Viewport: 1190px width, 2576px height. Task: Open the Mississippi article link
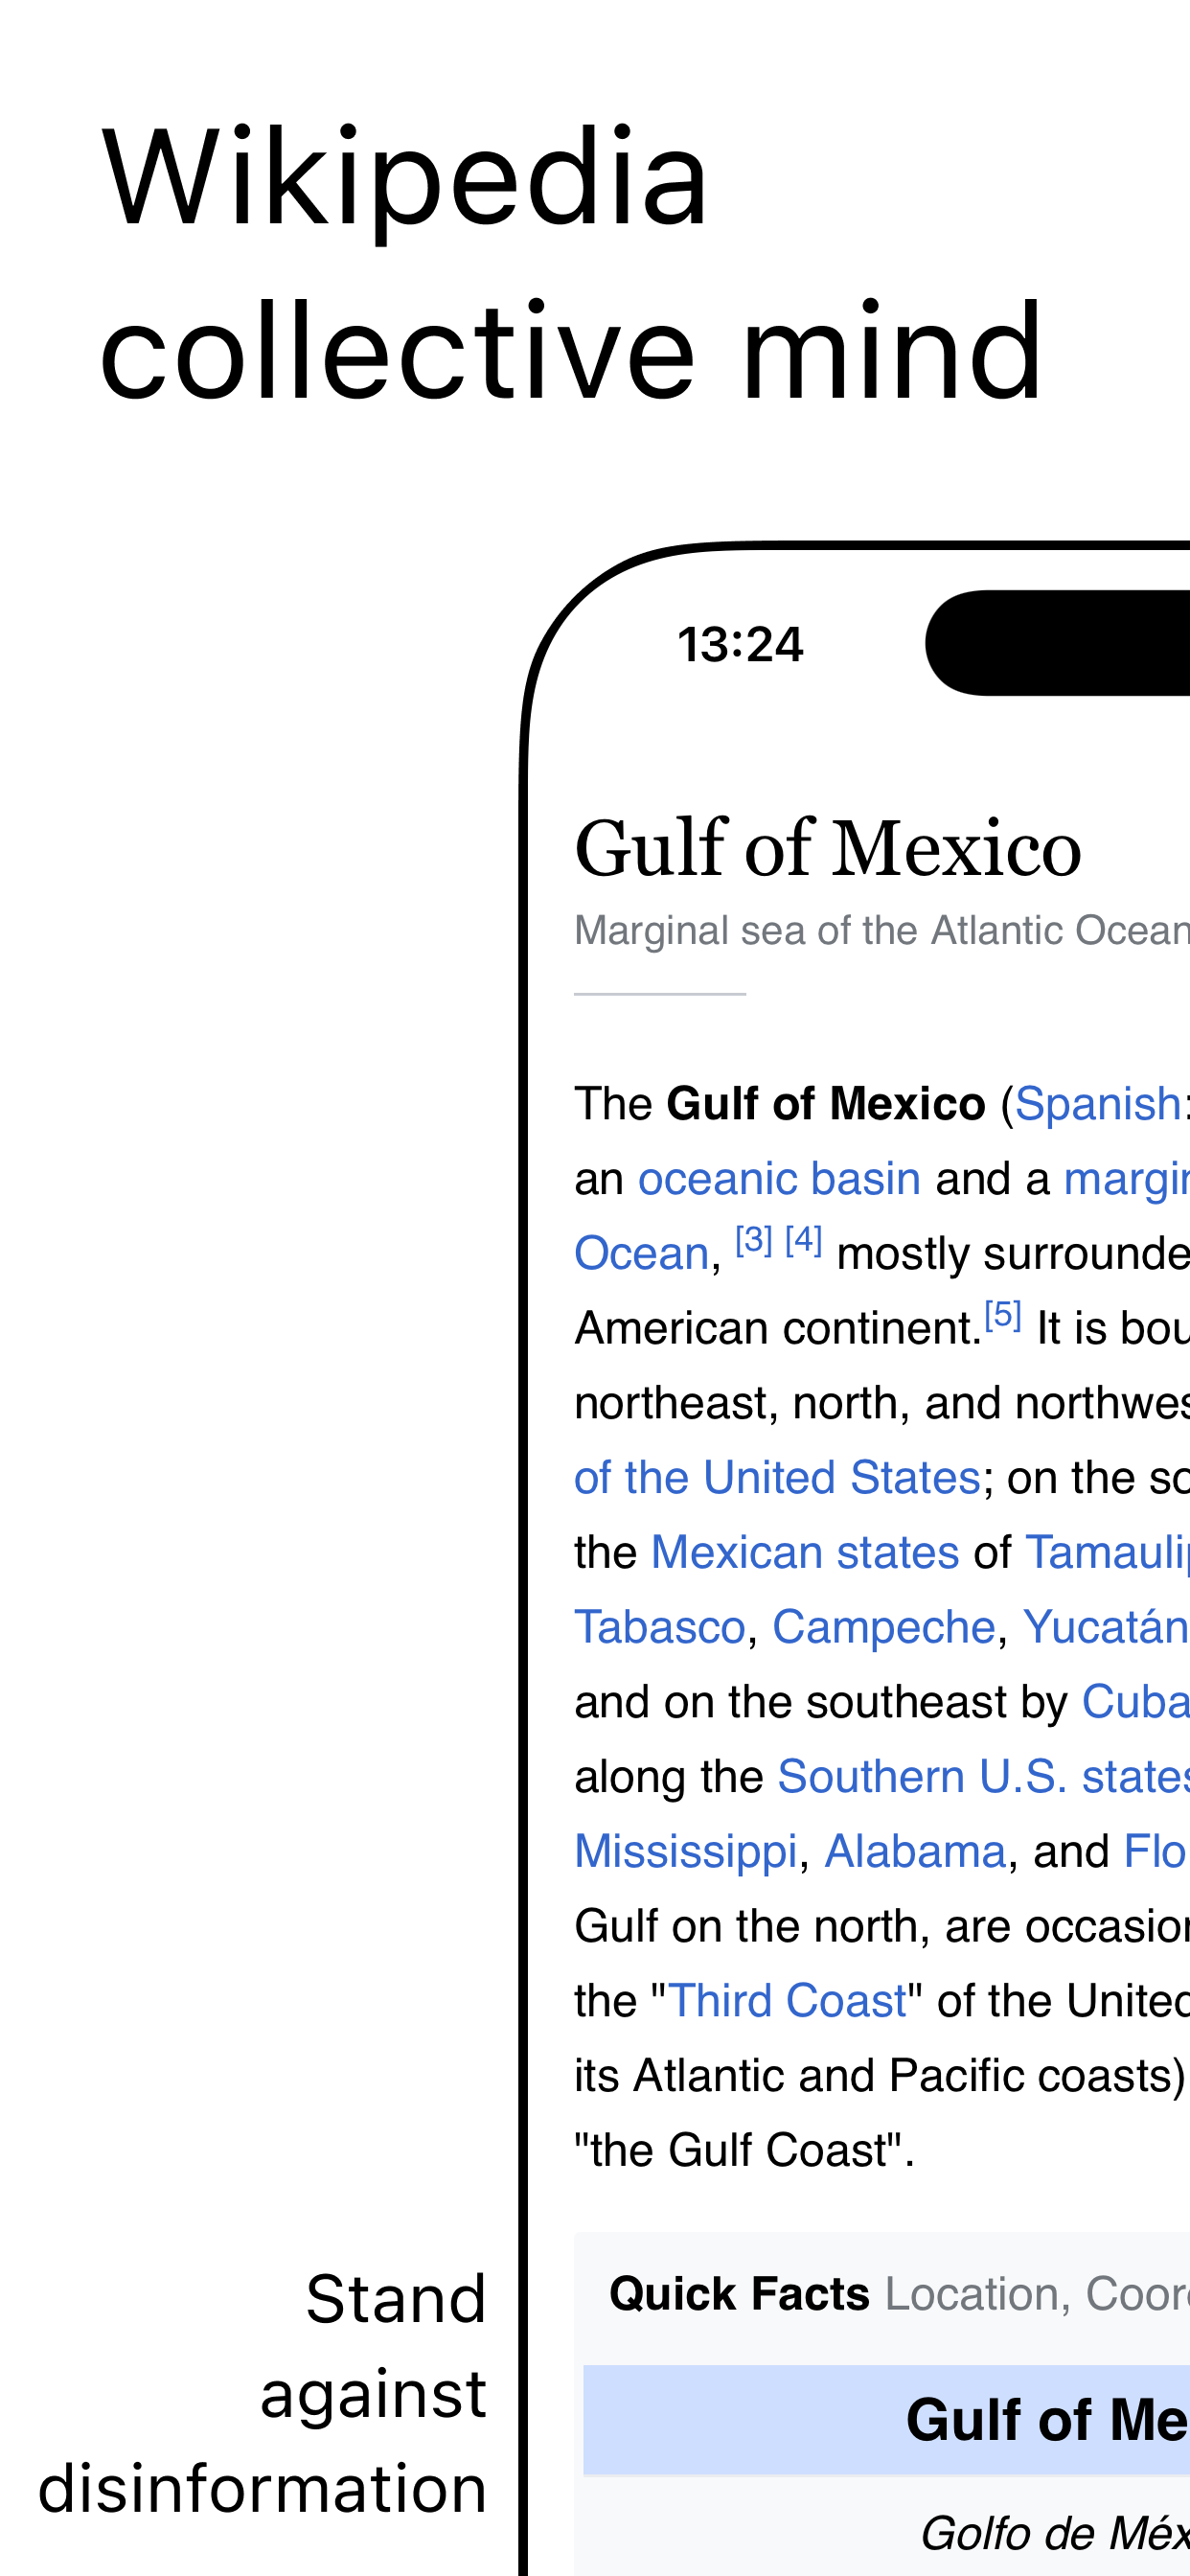coord(686,1852)
